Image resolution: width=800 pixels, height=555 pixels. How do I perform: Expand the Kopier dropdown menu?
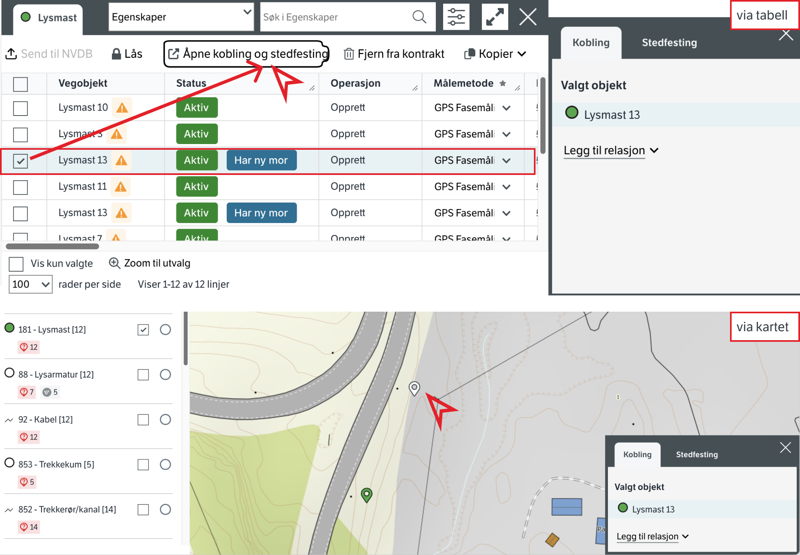pyautogui.click(x=496, y=54)
